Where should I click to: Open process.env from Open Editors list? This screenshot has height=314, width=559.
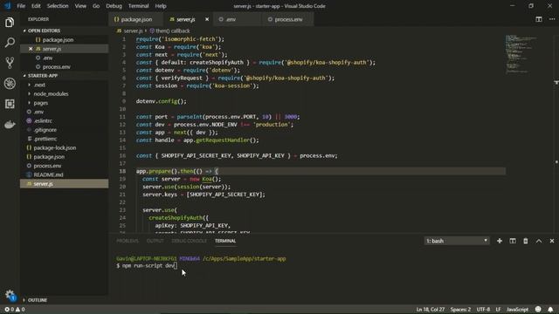(x=56, y=67)
